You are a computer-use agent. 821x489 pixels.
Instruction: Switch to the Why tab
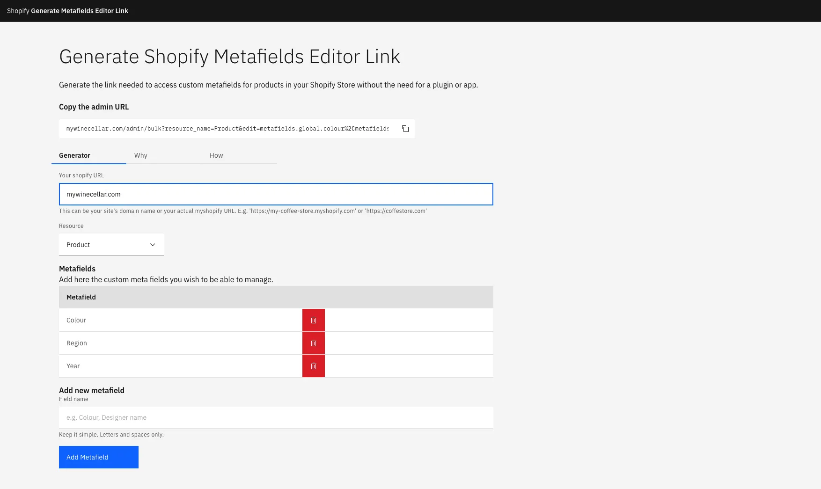(x=164, y=155)
